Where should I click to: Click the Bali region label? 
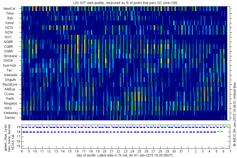pos(10,18)
